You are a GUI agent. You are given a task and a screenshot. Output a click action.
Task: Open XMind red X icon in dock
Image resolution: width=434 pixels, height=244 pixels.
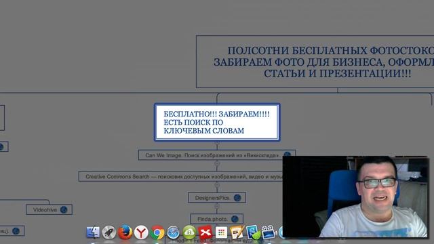(205, 232)
